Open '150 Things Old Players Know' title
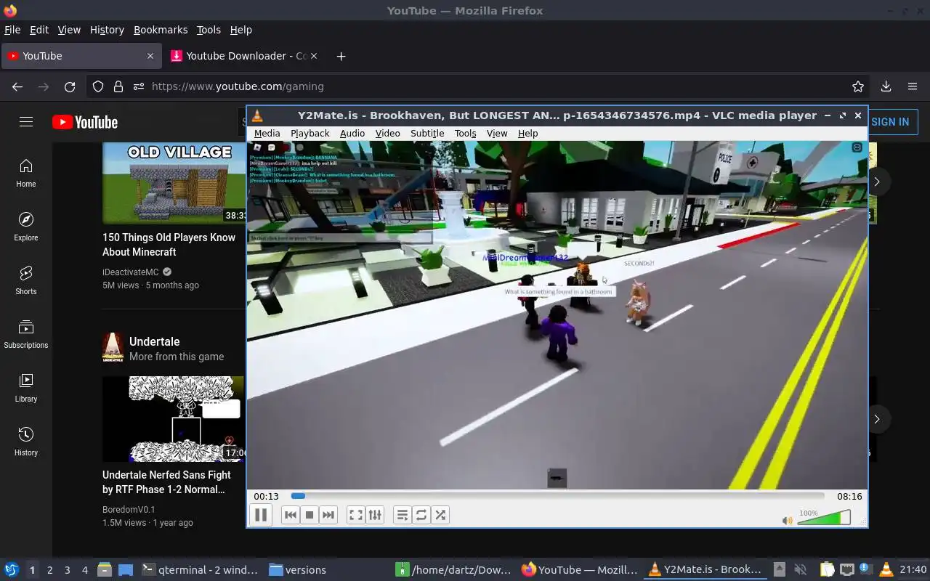 tap(169, 245)
